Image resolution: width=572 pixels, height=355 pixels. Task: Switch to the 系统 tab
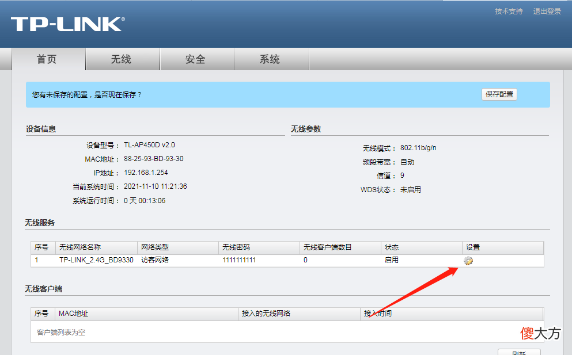[x=271, y=59]
